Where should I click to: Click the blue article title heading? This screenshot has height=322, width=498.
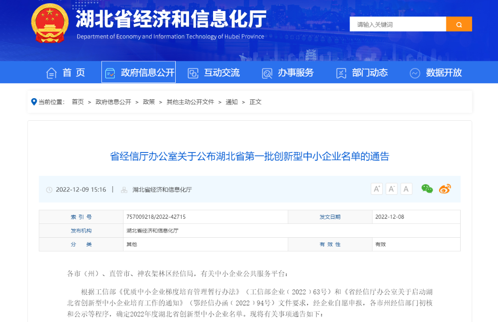tap(249, 156)
